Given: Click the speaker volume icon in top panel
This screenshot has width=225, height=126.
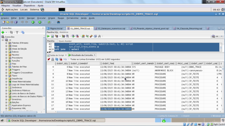Looking at the screenshot, I should tap(223, 9).
